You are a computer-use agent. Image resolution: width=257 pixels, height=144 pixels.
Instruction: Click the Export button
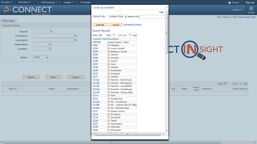pos(76,77)
